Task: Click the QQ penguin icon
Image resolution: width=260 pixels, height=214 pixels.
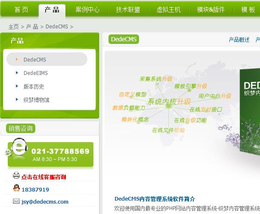Action: (16, 188)
